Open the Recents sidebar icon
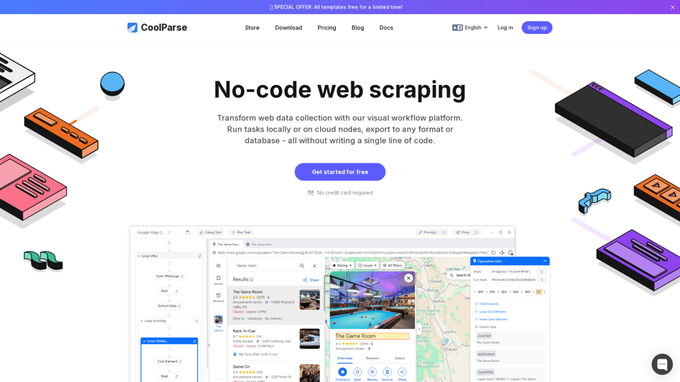 tap(219, 298)
